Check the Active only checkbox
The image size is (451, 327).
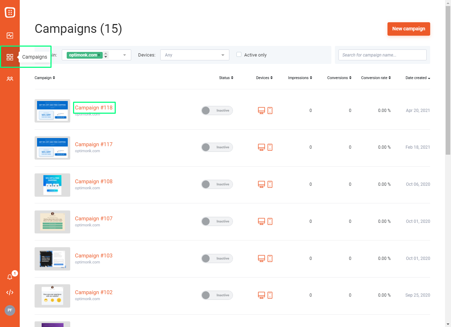239,55
